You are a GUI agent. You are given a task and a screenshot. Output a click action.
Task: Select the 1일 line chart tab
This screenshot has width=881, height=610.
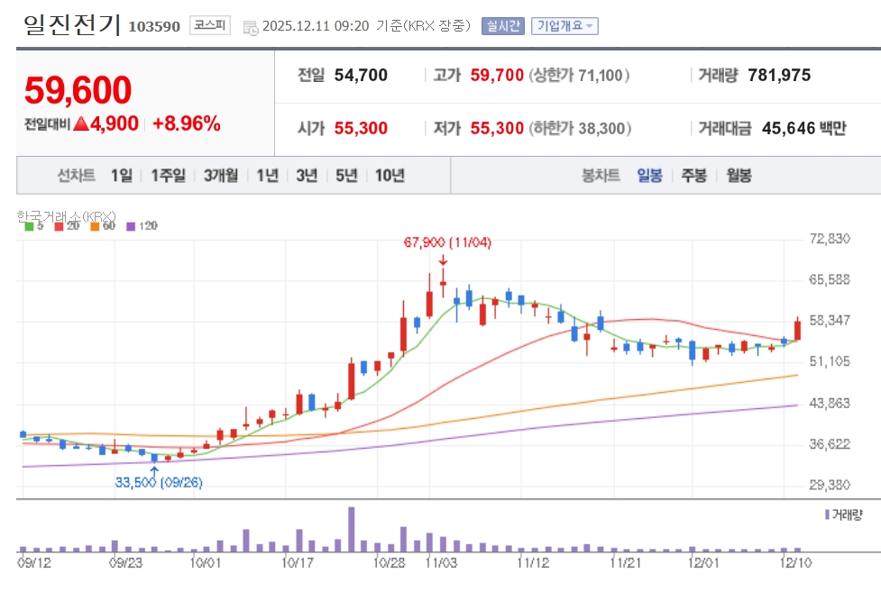tap(122, 176)
